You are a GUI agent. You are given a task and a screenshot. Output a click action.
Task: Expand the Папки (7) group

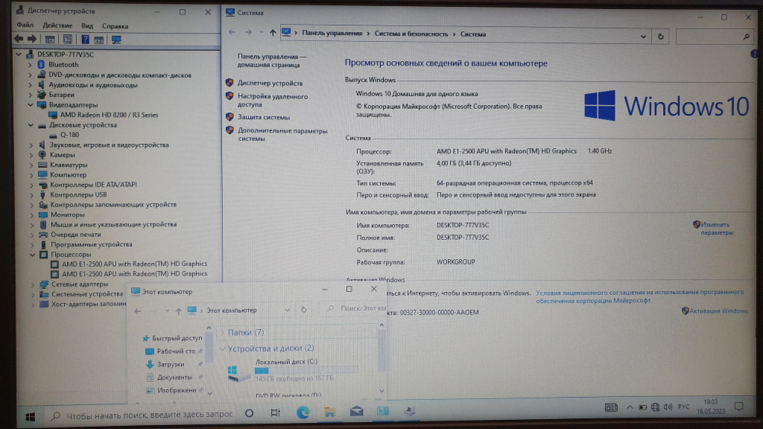coord(222,333)
